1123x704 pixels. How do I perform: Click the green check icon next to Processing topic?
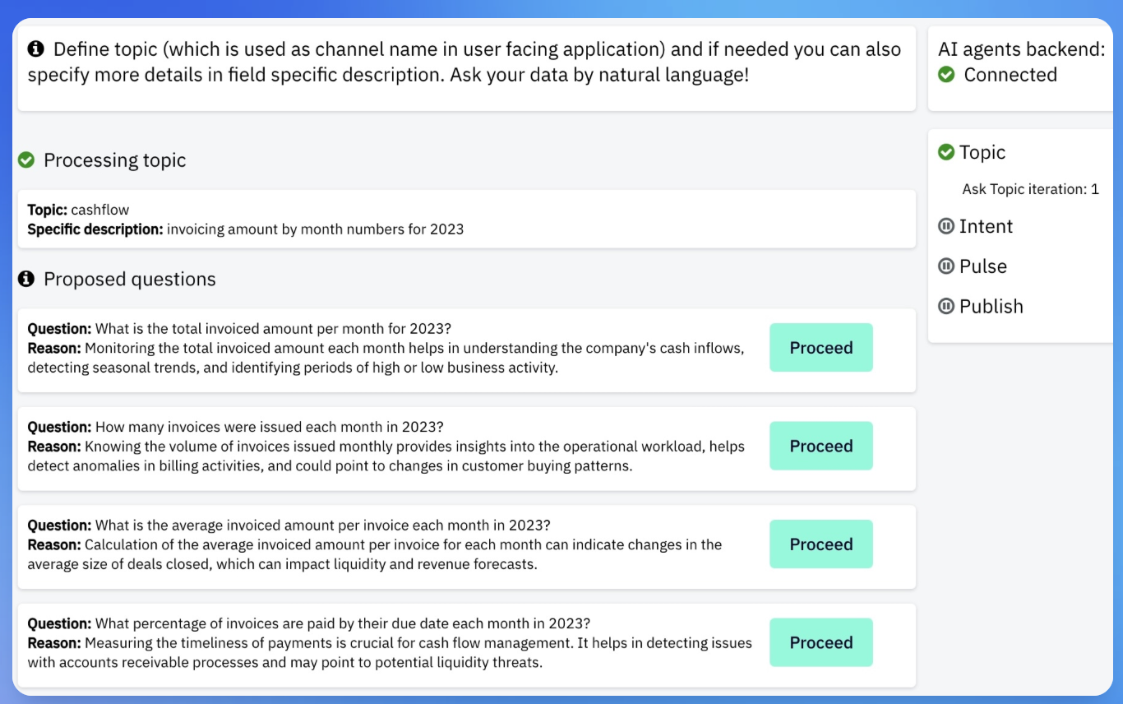tap(26, 160)
